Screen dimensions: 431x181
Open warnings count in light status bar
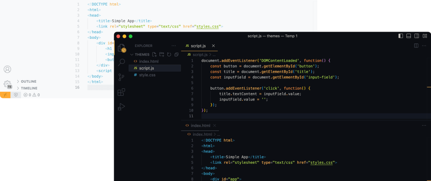pos(36,95)
